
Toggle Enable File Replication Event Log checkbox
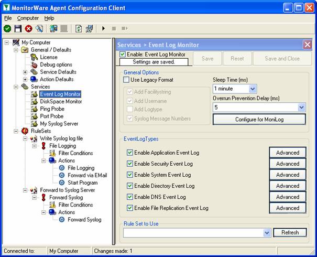(129, 208)
